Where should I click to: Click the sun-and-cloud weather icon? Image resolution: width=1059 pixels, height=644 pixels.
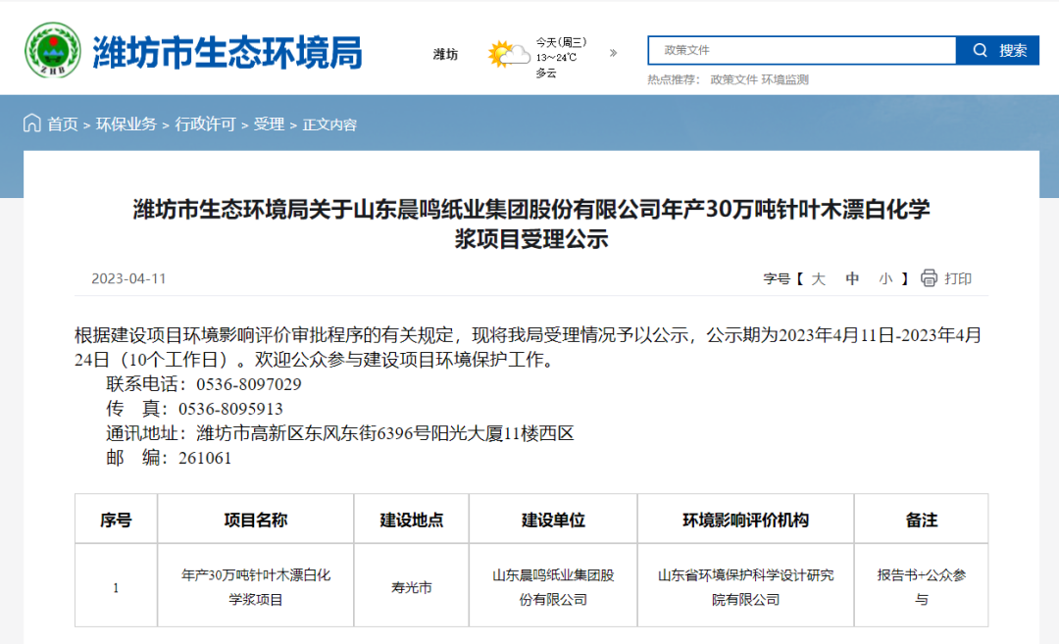[508, 55]
